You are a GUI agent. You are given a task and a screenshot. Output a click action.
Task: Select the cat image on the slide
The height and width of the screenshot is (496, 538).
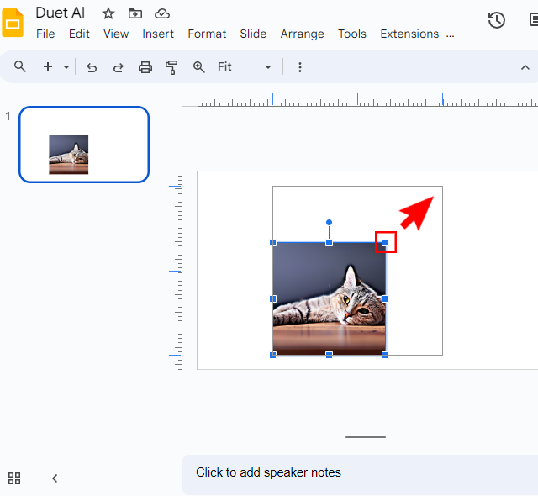tap(329, 298)
